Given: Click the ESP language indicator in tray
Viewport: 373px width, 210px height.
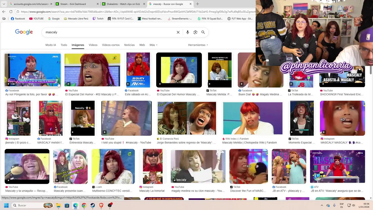Looking at the screenshot, I should pyautogui.click(x=342, y=205).
